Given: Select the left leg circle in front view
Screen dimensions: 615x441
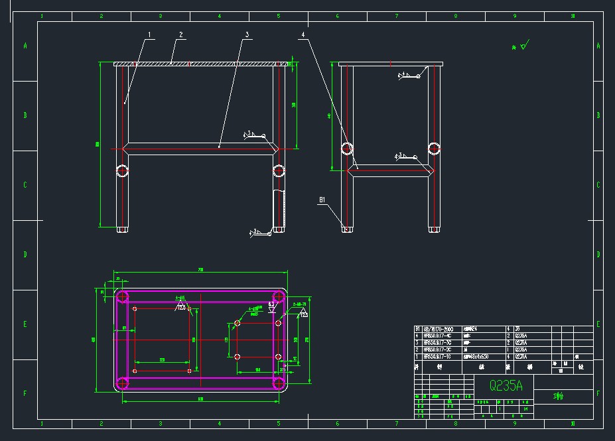Looking at the screenshot, I should (122, 171).
